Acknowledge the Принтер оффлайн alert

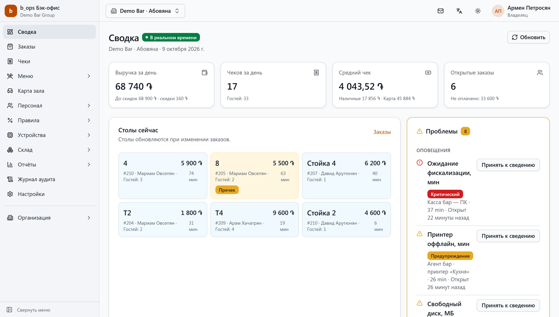(x=508, y=236)
